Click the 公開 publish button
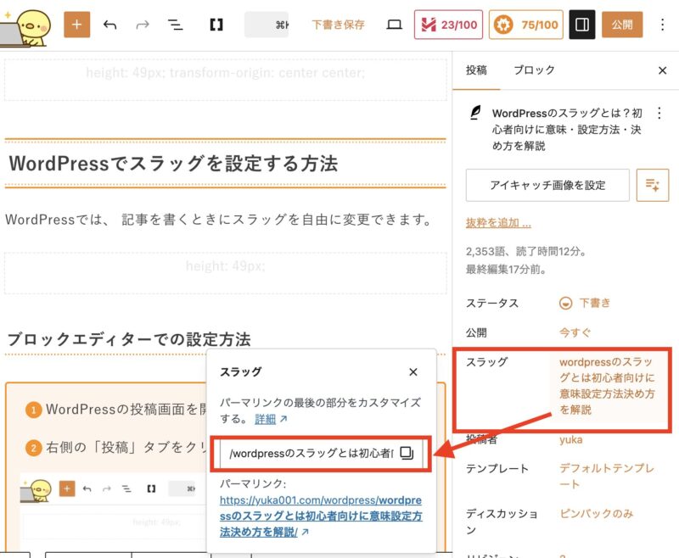Screen dimensions: 679x558 click(x=622, y=25)
